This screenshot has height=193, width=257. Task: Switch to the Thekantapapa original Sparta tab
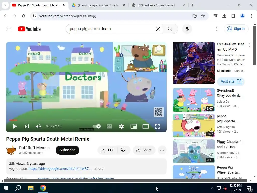(98, 5)
